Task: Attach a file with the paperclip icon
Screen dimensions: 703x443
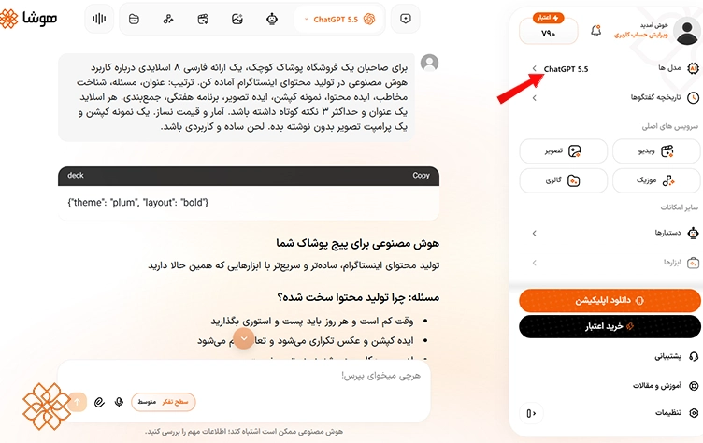Action: click(99, 402)
